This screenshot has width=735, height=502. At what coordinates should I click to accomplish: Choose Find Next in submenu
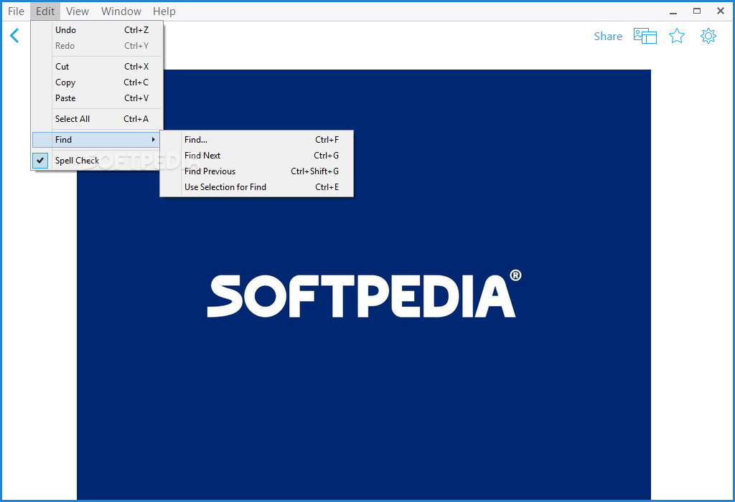[x=257, y=156]
